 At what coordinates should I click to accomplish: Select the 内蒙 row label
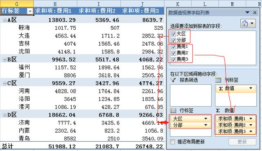pos(24,131)
